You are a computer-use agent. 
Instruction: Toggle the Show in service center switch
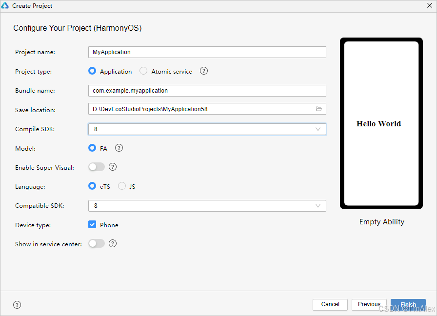click(x=97, y=243)
